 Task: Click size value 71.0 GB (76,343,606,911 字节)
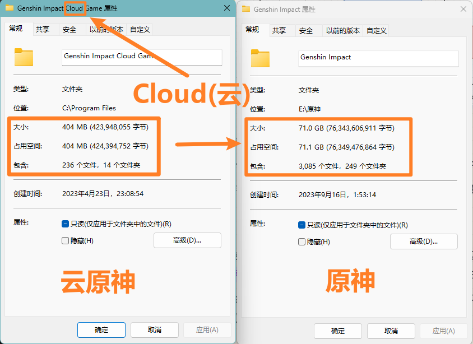click(346, 128)
